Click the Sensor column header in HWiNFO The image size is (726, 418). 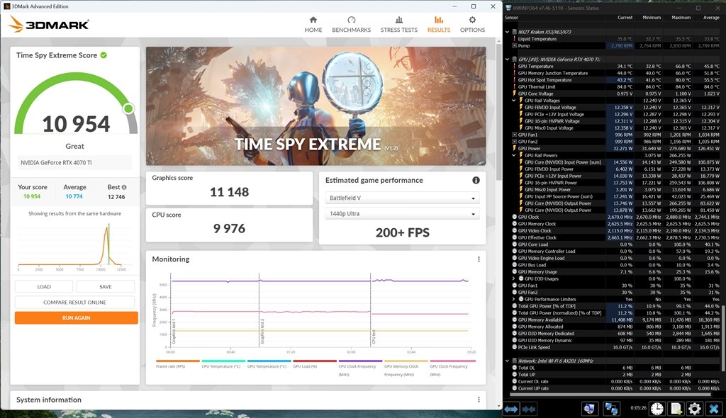511,18
